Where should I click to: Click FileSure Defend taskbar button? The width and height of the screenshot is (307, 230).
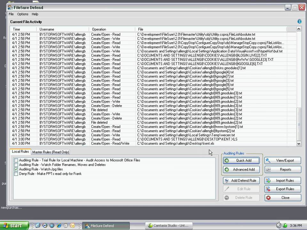[x=106, y=226]
